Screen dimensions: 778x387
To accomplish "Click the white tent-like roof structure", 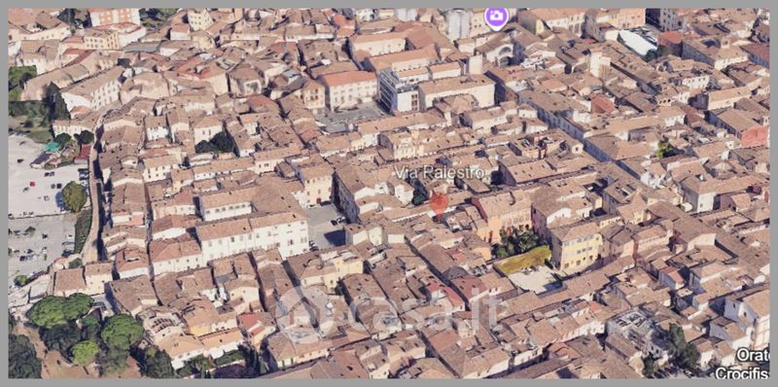I will click(x=636, y=42).
